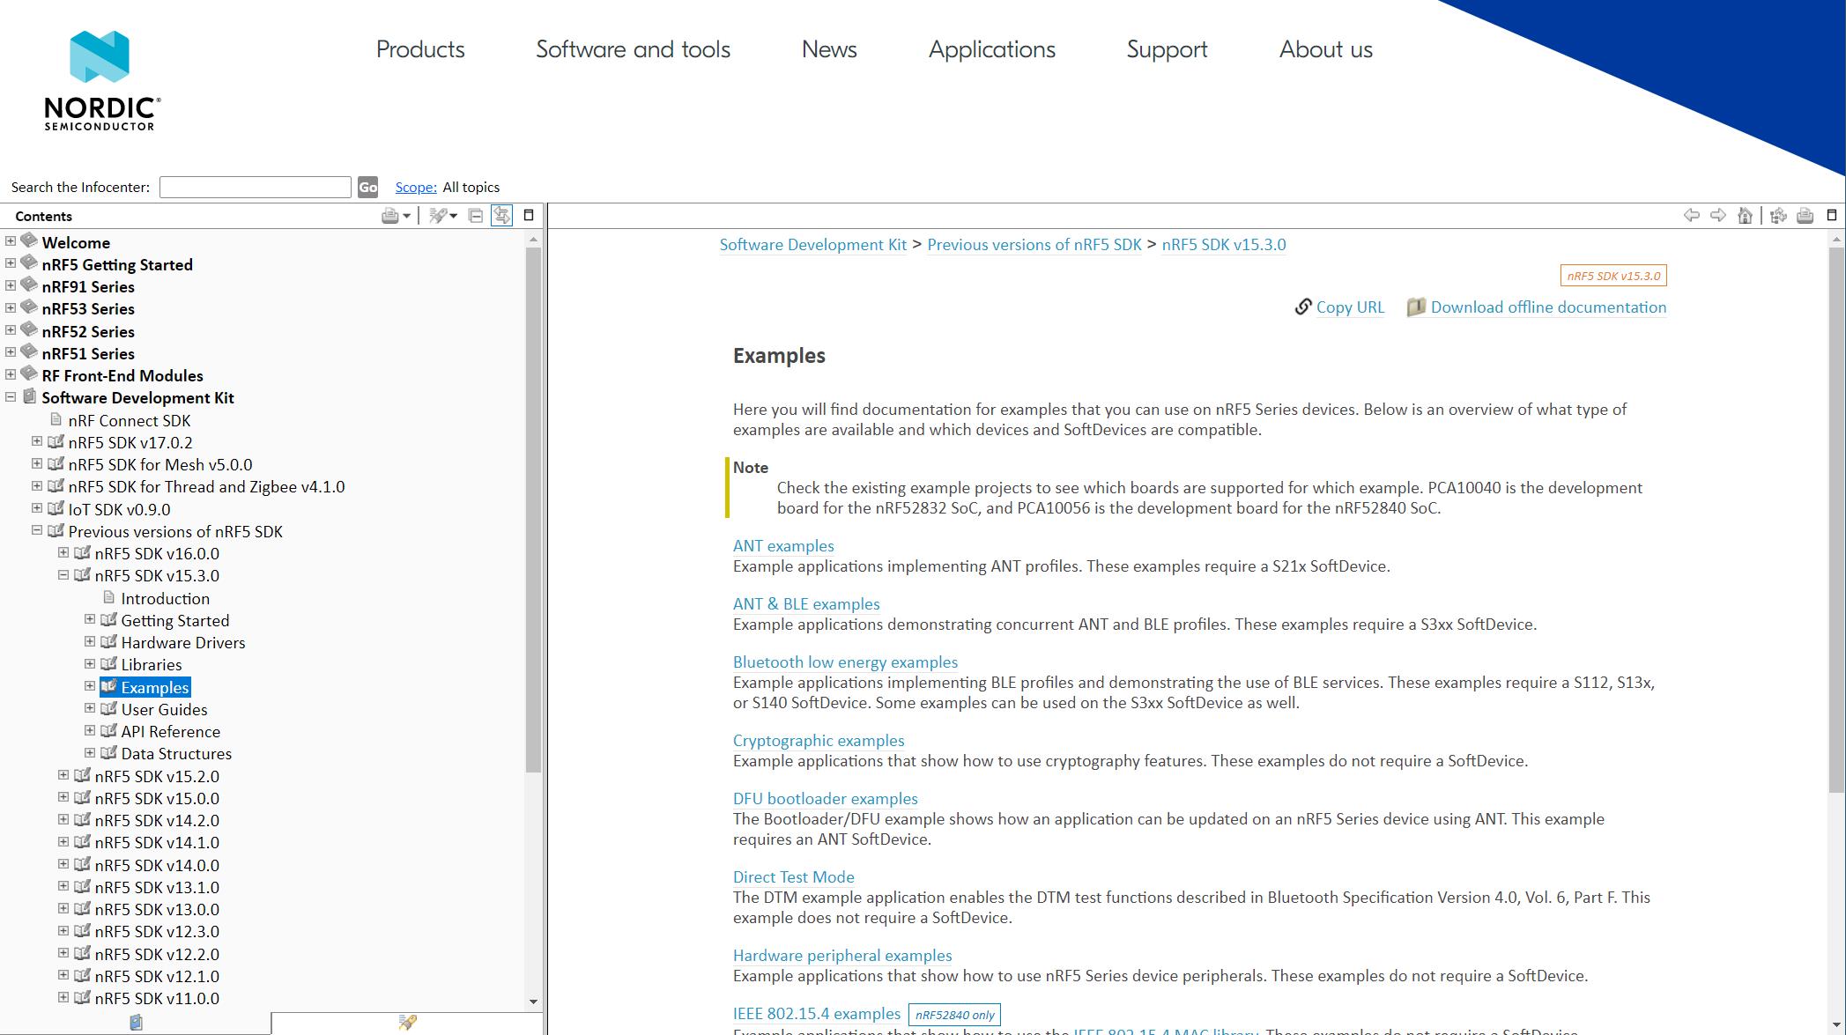Toggle nRF5 SDK v16.0.0 tree node
Image resolution: width=1846 pixels, height=1035 pixels.
[63, 553]
